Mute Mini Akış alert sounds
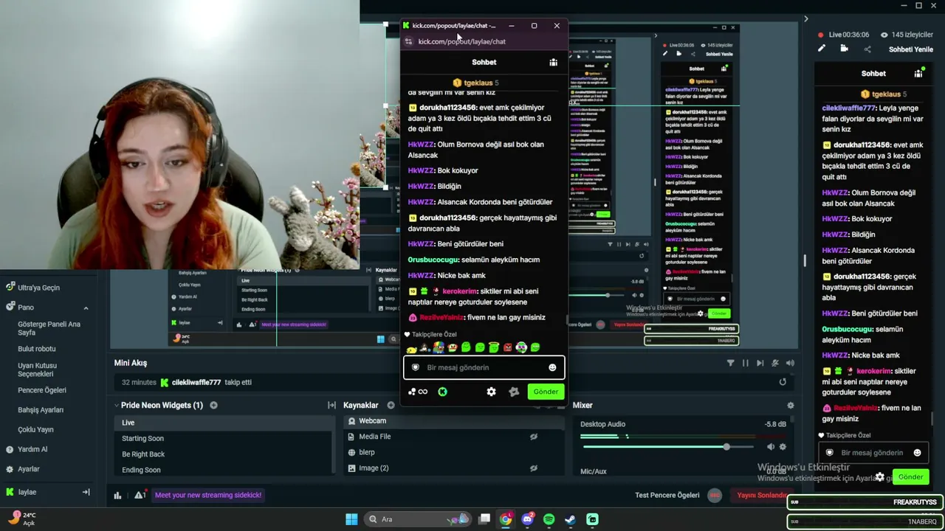This screenshot has width=945, height=531. 790,363
